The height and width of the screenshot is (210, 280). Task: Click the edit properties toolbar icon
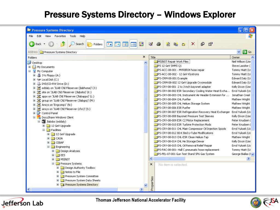(x=151, y=44)
